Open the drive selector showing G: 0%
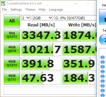This screenshot has width=106, height=97. tap(75, 18)
